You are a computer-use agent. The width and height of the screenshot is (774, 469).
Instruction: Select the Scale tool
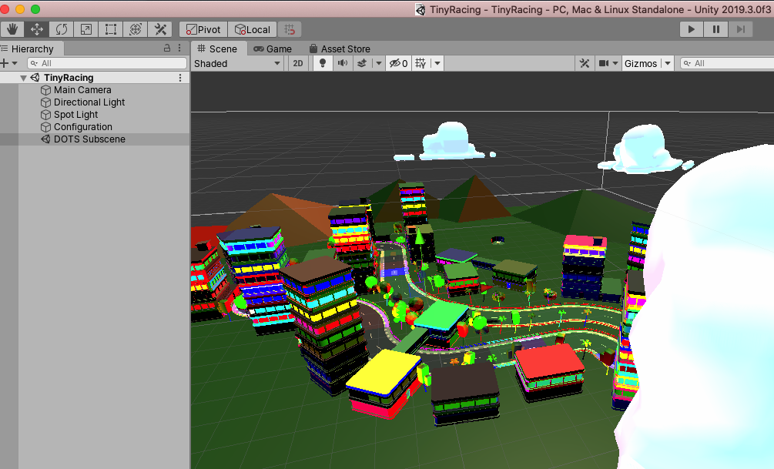coord(85,28)
